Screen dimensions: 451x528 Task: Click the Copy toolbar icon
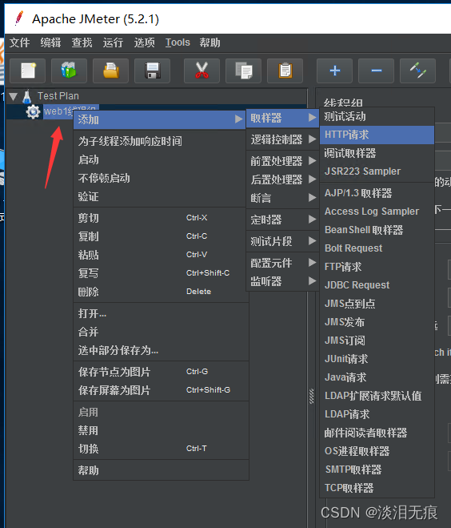[243, 71]
